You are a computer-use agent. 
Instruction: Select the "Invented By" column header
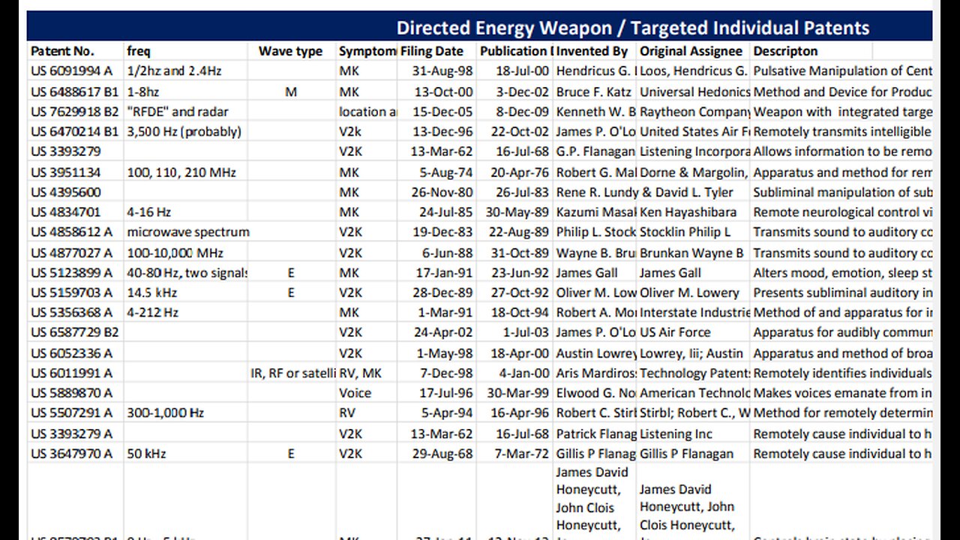tap(592, 51)
